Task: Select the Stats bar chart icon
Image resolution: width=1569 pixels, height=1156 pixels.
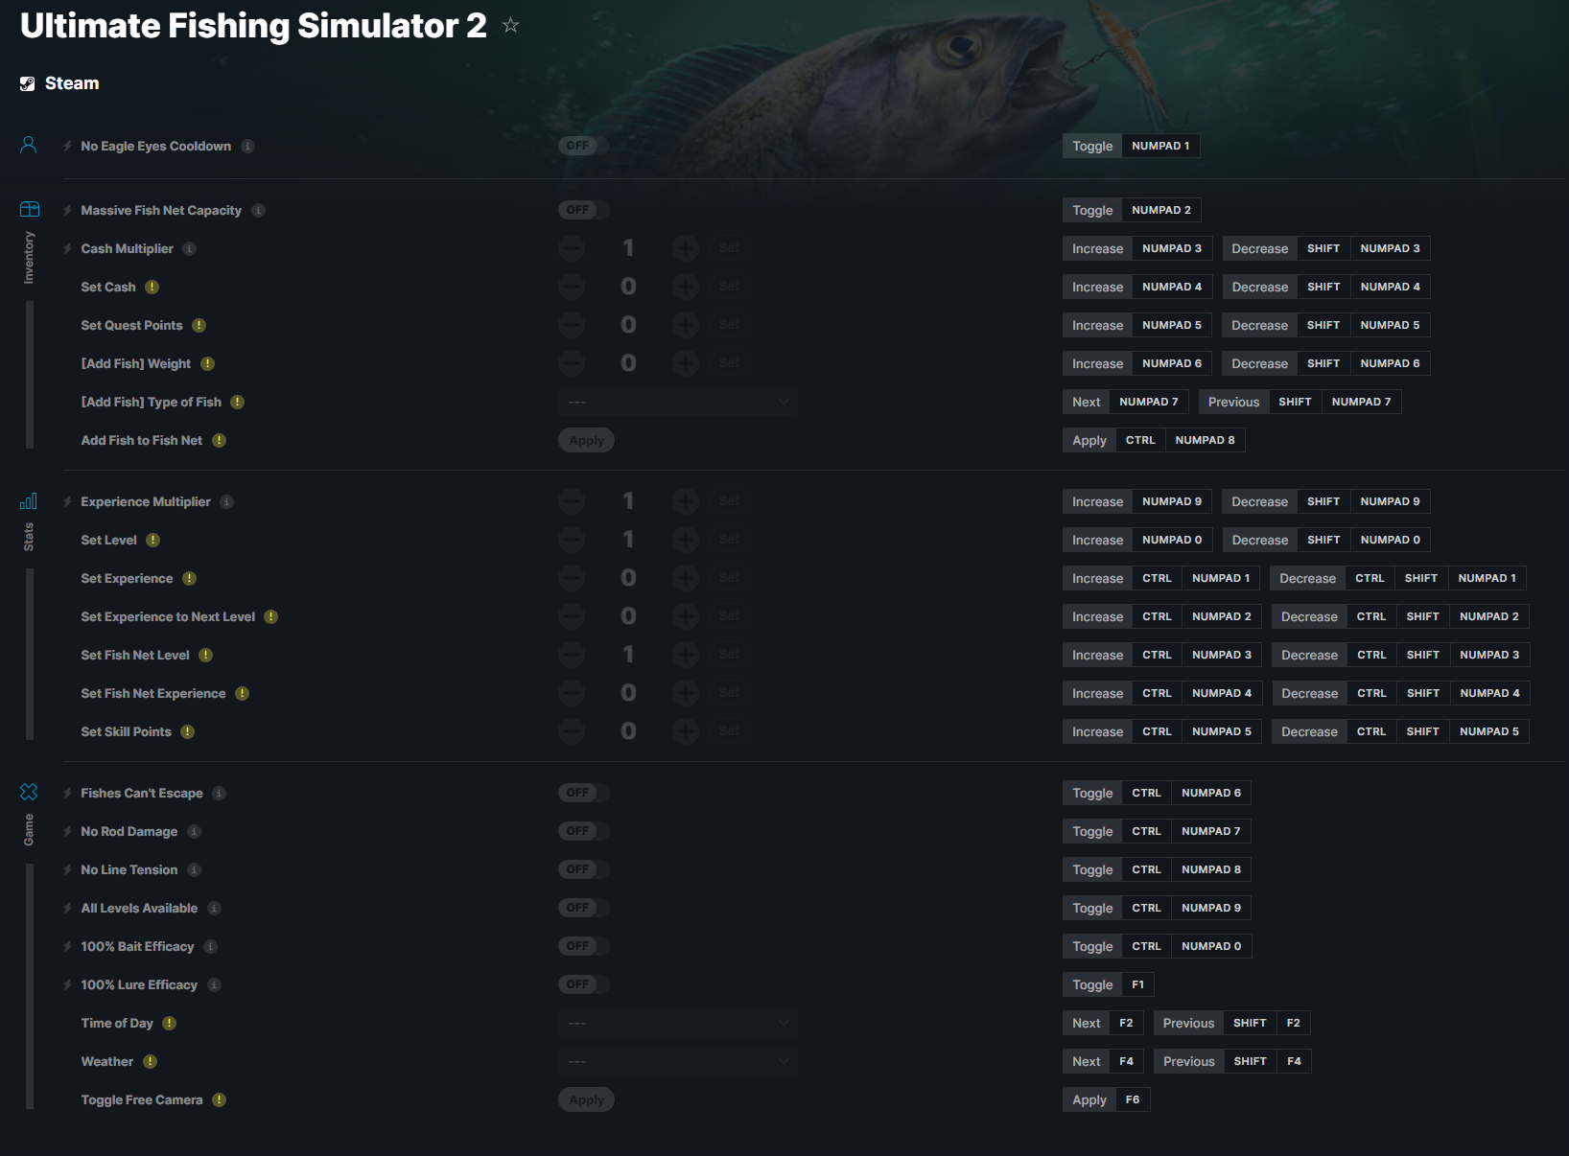Action: (29, 501)
